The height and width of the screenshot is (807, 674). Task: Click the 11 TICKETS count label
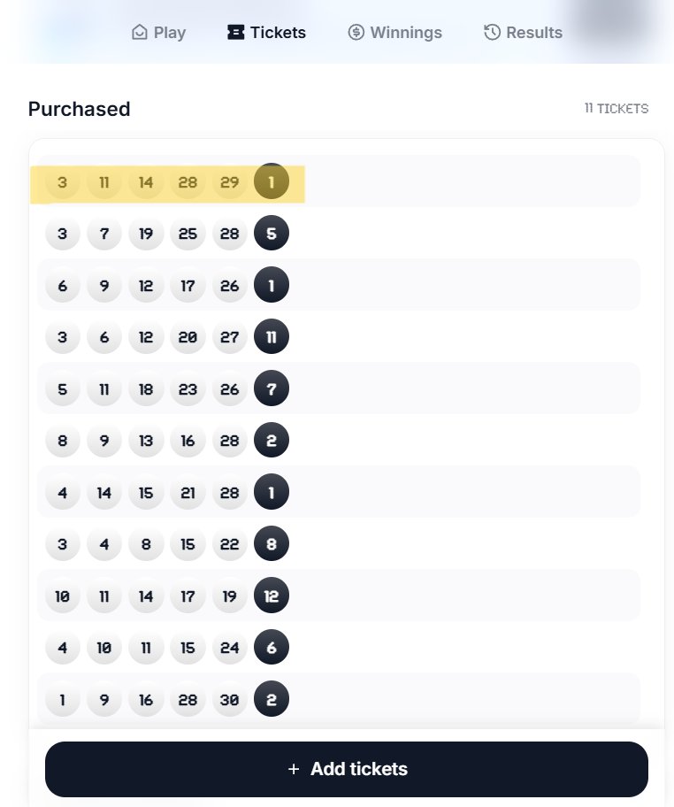(x=616, y=109)
